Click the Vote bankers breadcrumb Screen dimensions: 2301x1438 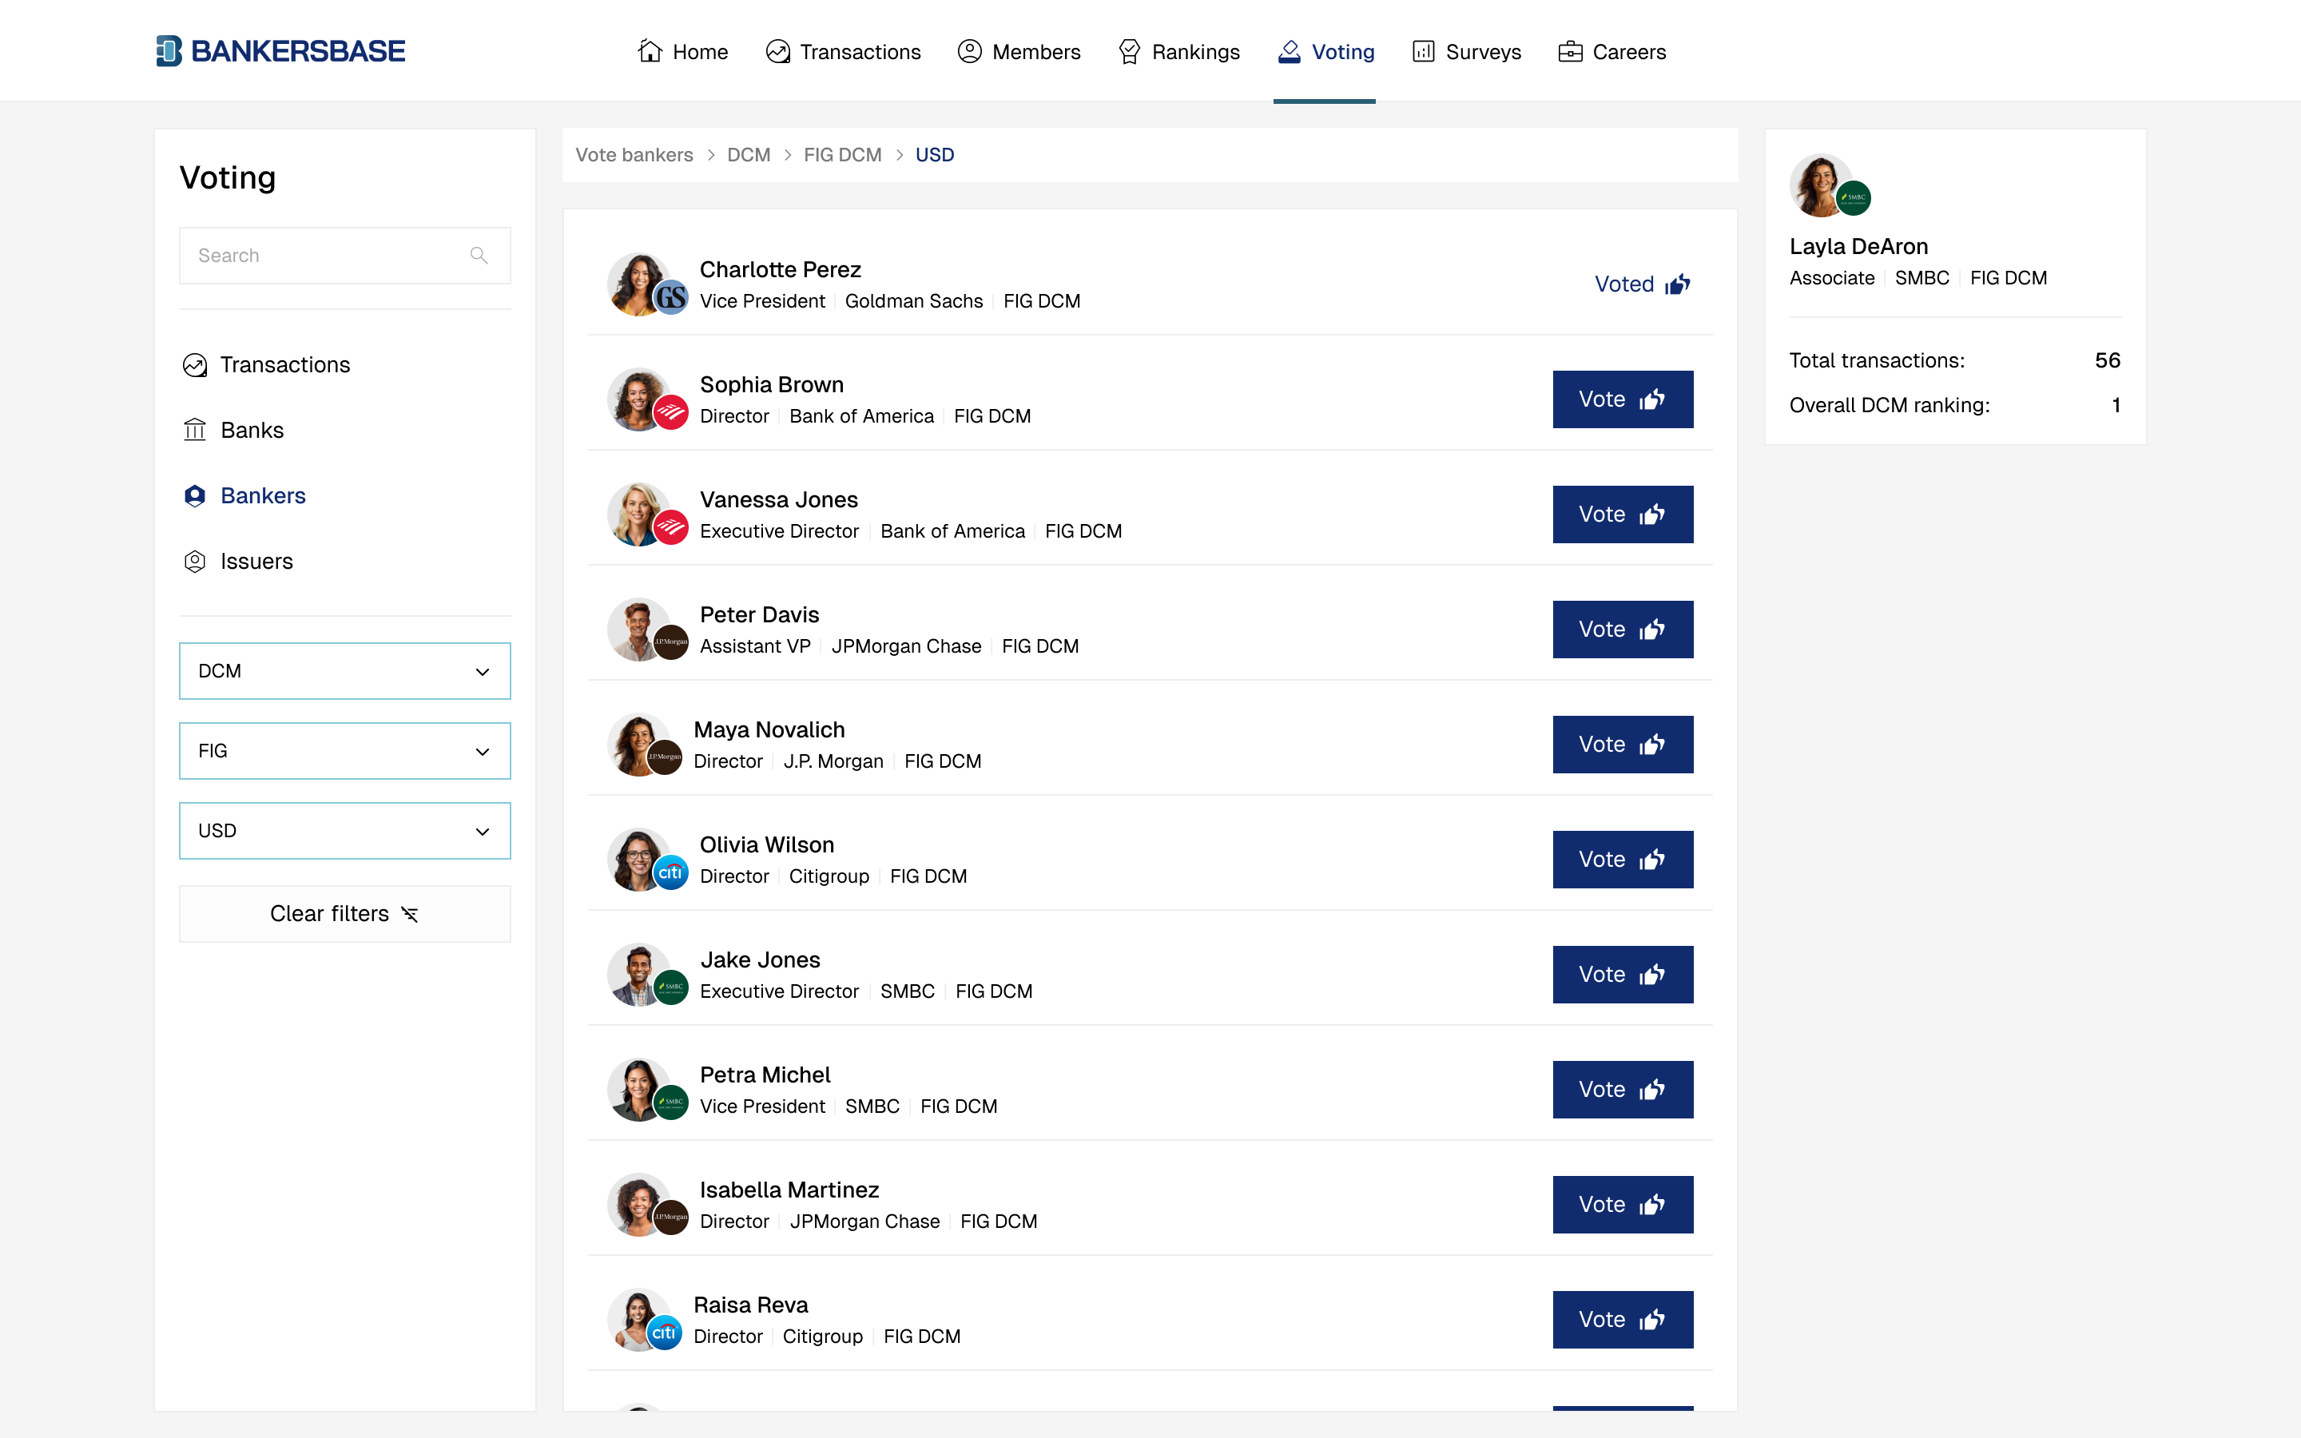[634, 155]
